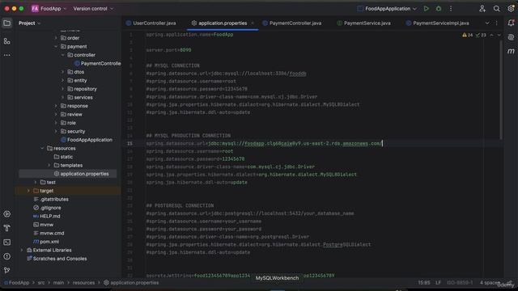This screenshot has width=518, height=291.
Task: Open the Maven tool window icon
Action: coord(511,51)
